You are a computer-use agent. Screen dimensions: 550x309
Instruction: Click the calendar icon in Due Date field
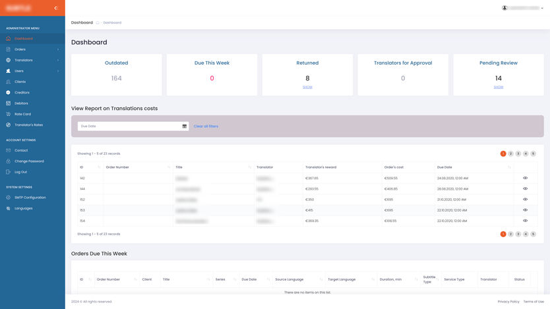pyautogui.click(x=185, y=126)
